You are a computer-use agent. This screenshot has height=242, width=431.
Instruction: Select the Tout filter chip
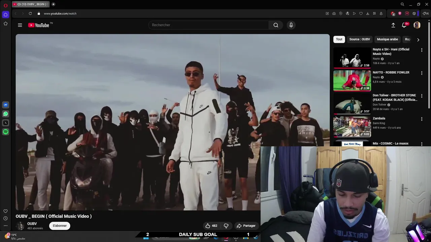[x=339, y=39]
